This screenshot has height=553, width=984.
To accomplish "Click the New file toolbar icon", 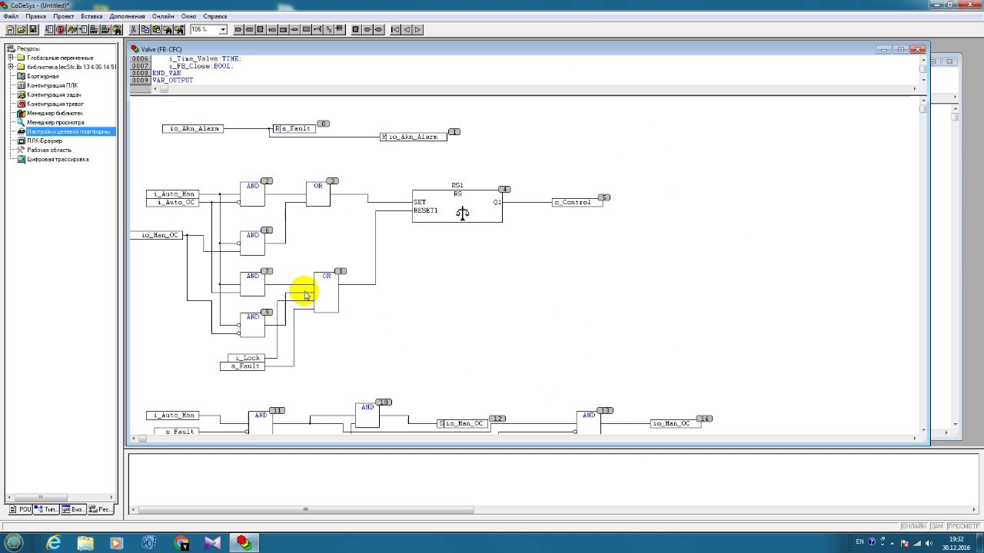I will point(10,29).
